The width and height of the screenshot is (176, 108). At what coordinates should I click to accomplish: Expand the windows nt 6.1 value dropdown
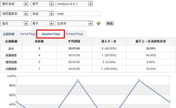coord(74,4)
